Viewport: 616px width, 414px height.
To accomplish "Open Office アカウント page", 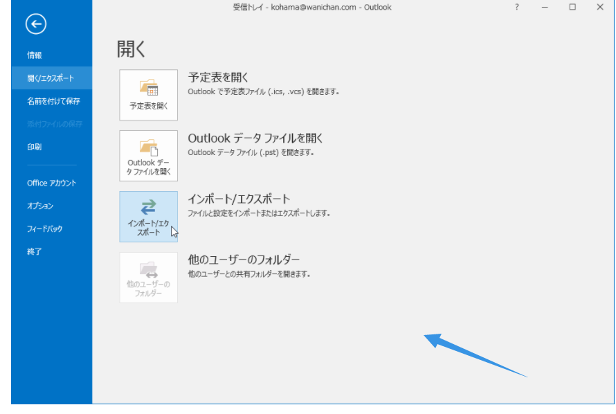I will [x=51, y=183].
